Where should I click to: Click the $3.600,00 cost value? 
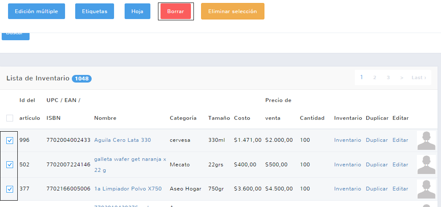coord(248,189)
